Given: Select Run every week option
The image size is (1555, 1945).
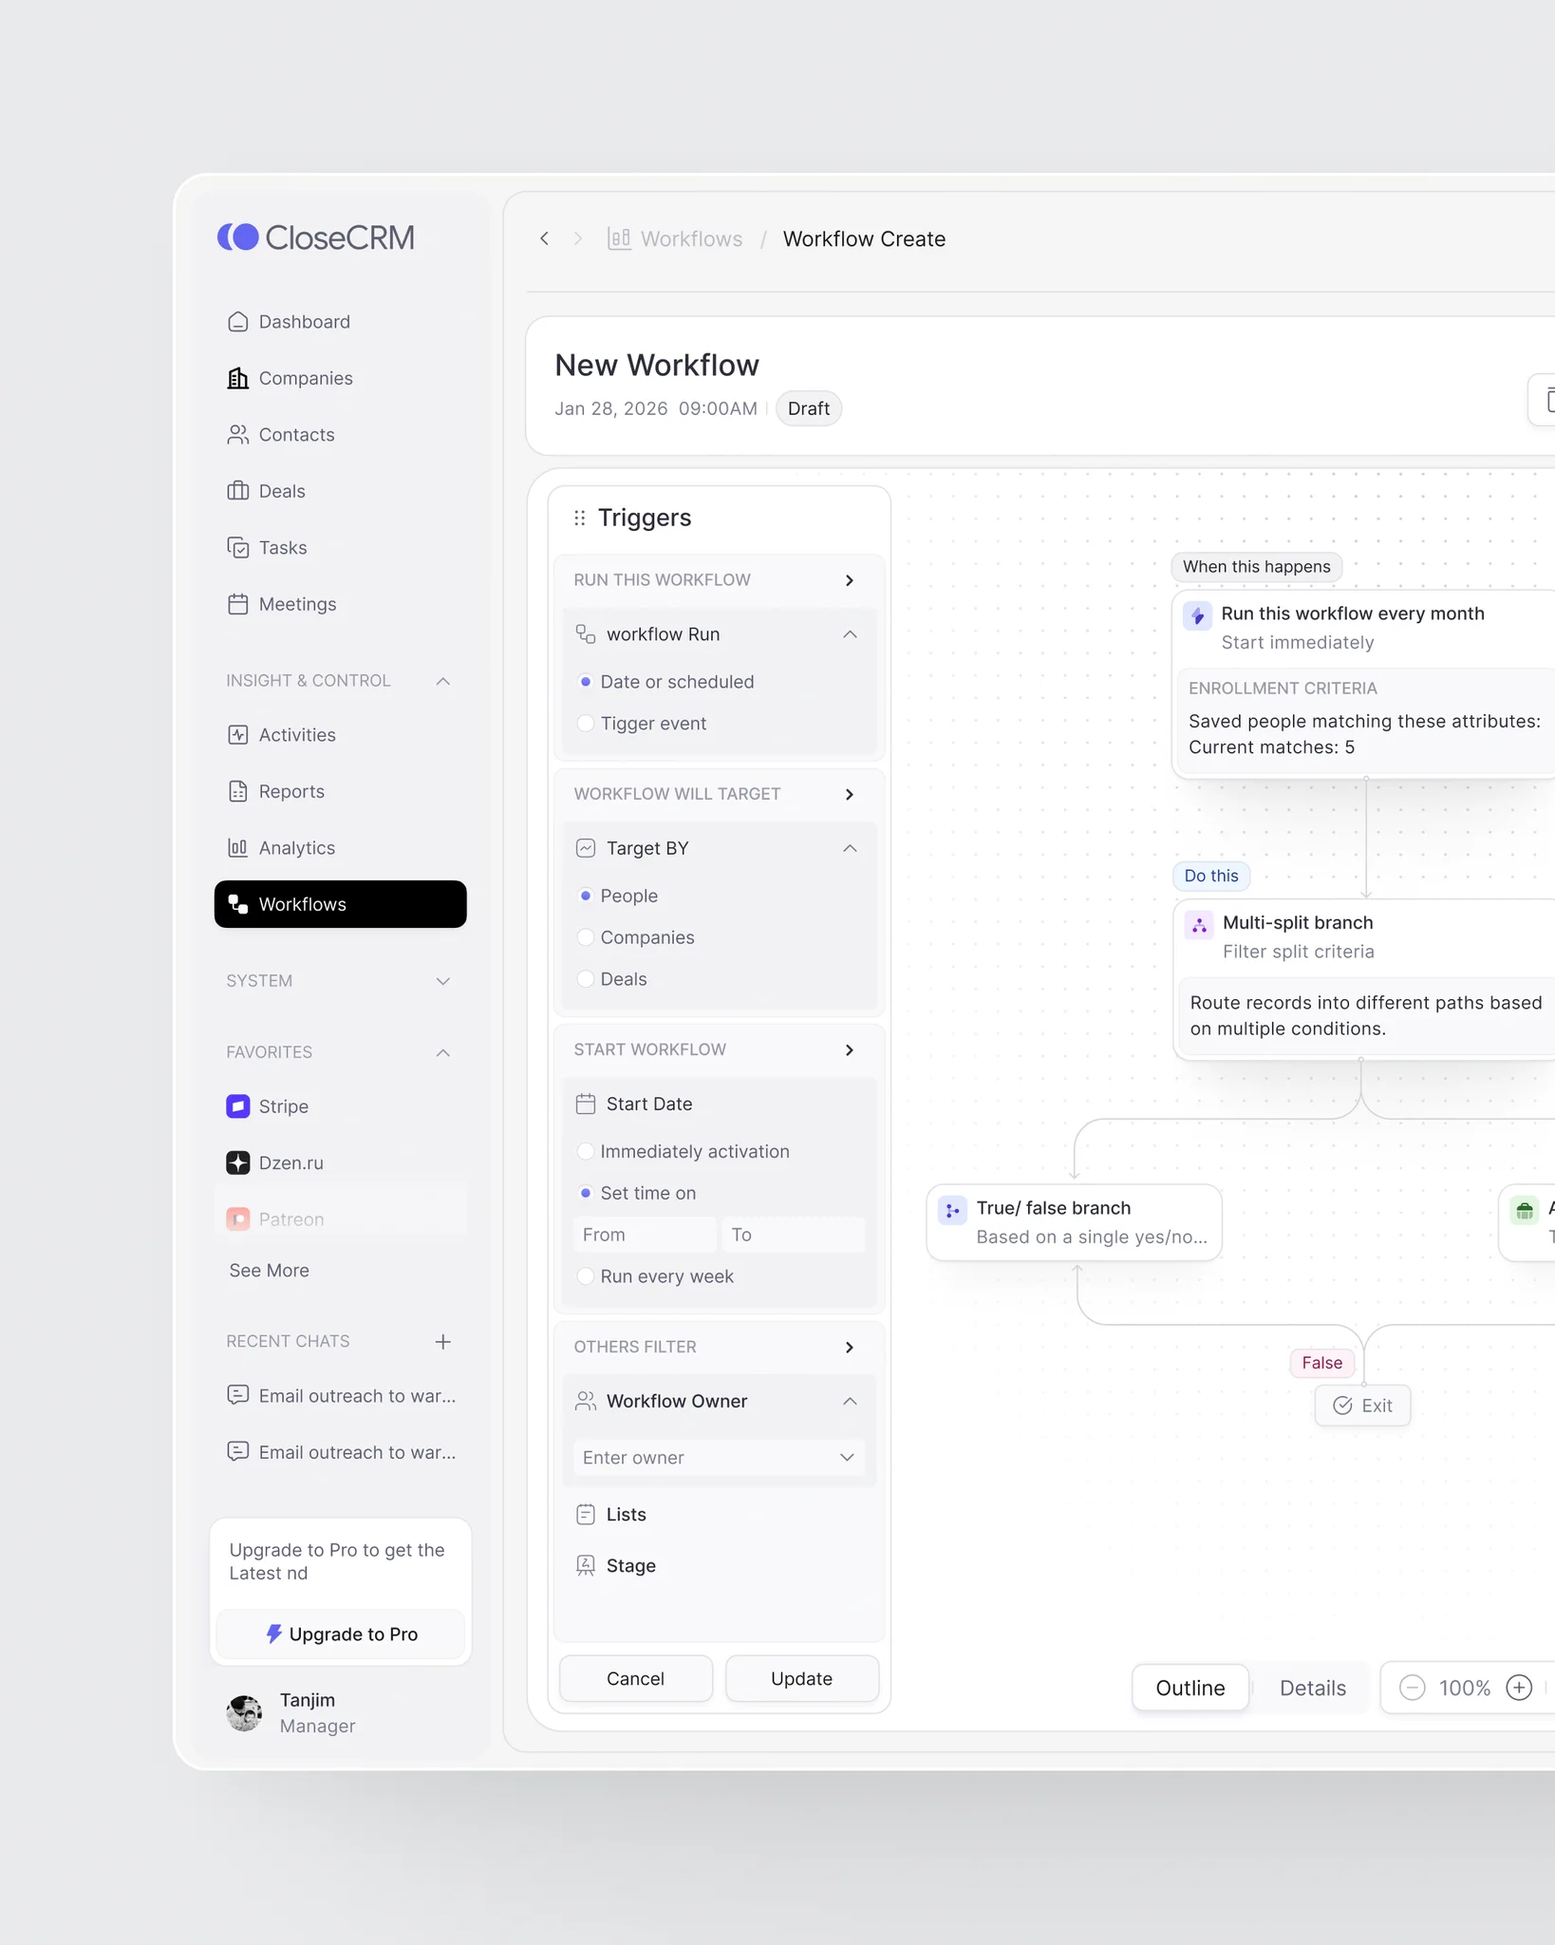Looking at the screenshot, I should pyautogui.click(x=586, y=1276).
